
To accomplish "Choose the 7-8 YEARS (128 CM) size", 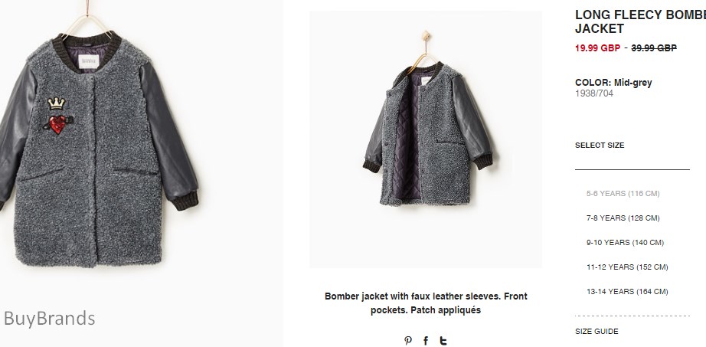I will click(x=623, y=218).
